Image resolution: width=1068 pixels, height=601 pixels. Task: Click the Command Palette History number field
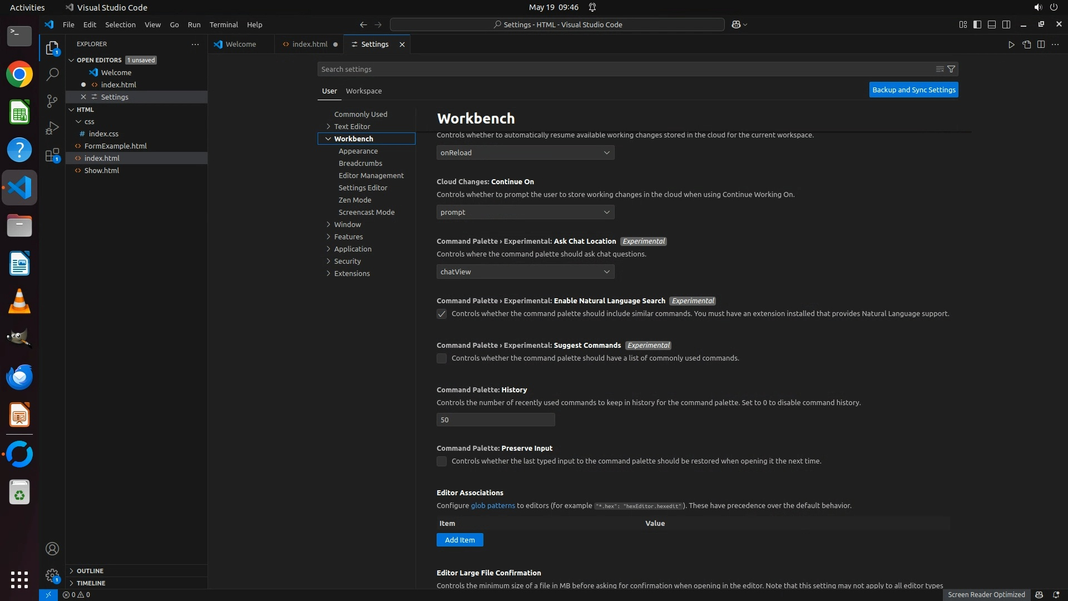(495, 420)
